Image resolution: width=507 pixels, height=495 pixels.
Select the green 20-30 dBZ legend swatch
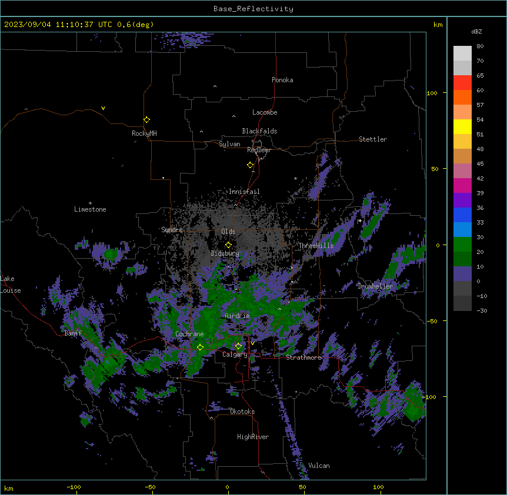tap(462, 245)
